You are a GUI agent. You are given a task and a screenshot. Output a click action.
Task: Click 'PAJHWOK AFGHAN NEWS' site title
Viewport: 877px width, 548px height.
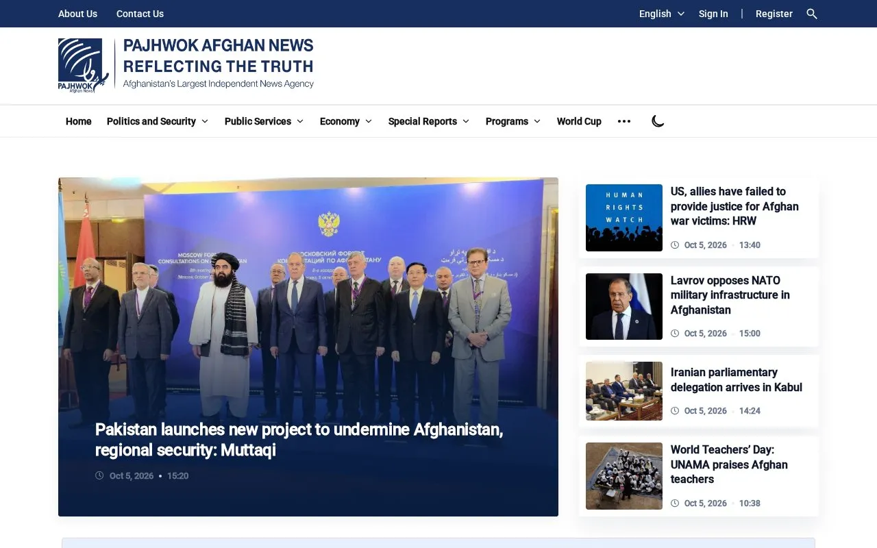click(218, 46)
